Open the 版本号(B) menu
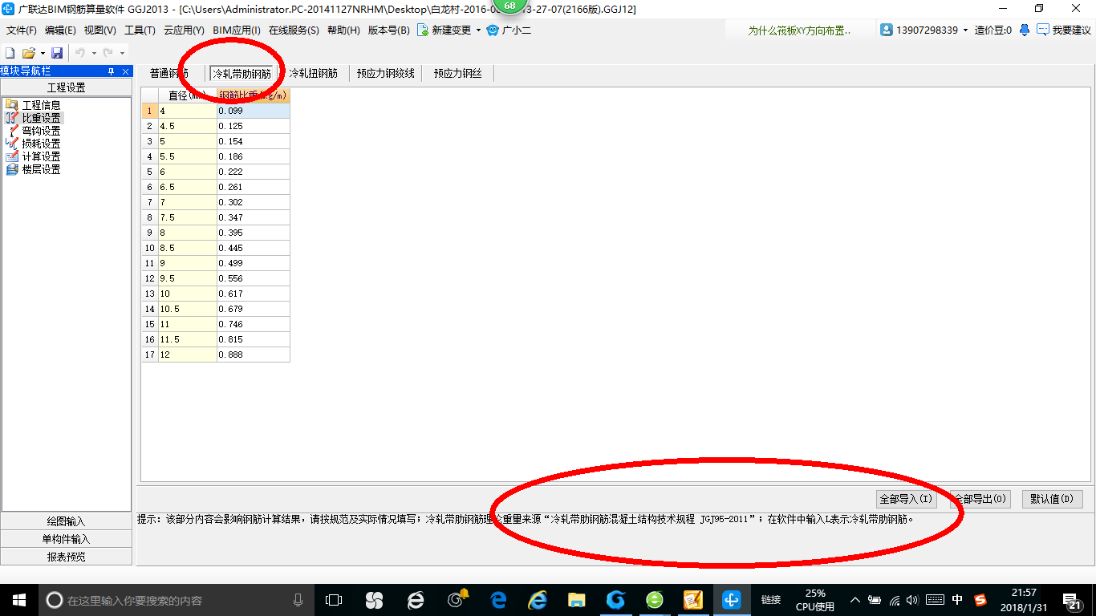Screen dimensions: 1096x616 pos(388,30)
